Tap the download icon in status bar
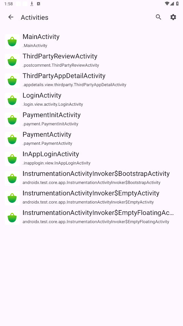This screenshot has width=183, height=326. coord(32,4)
